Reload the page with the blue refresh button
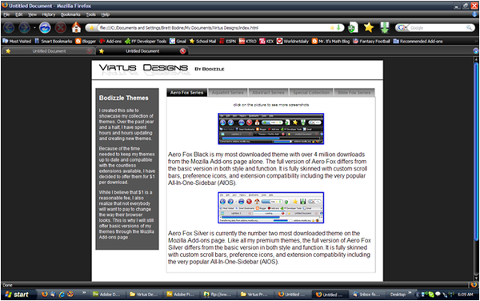The width and height of the screenshot is (480, 301). click(x=45, y=28)
